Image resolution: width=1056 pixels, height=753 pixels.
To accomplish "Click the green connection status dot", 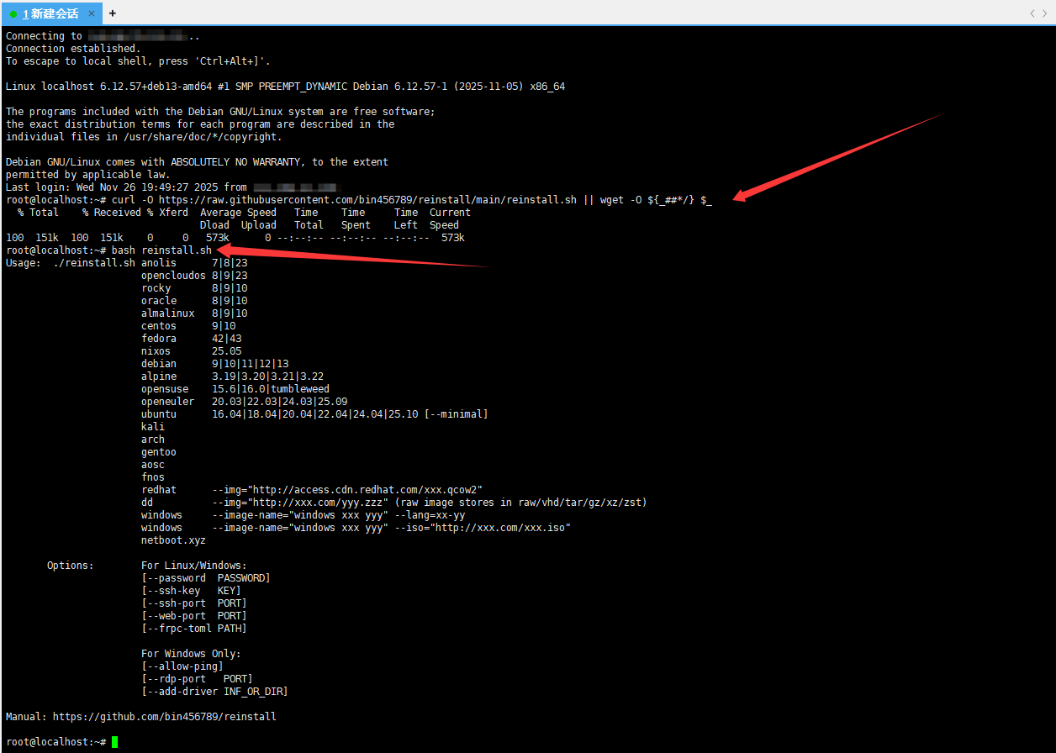I will pos(13,14).
